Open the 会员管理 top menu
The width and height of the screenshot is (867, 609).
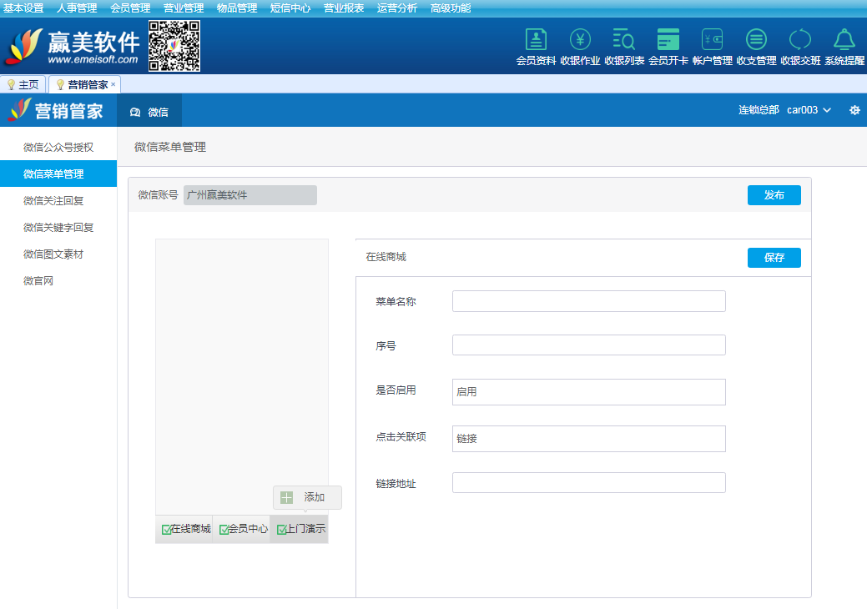pos(130,8)
